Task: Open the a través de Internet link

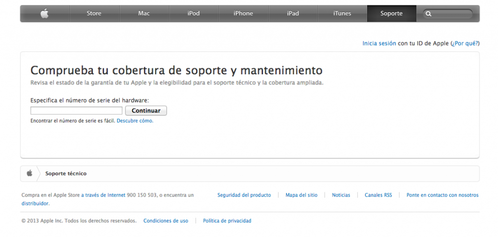Action: pos(103,195)
